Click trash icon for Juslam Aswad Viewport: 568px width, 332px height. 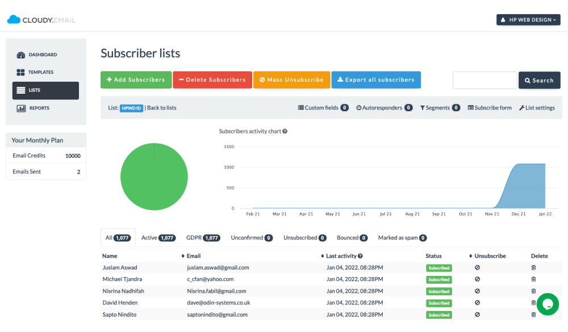pos(533,267)
